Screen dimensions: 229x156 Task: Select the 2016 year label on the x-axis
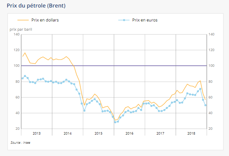[129, 133]
